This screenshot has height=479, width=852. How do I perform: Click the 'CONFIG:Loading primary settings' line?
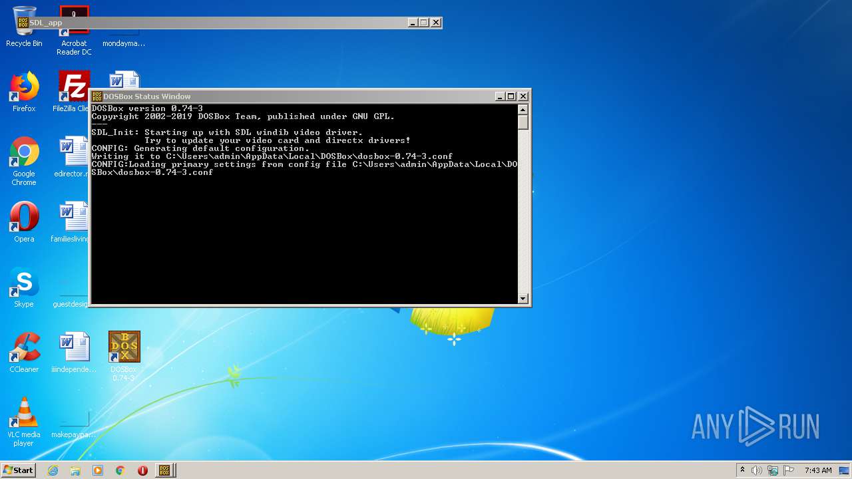pos(304,168)
